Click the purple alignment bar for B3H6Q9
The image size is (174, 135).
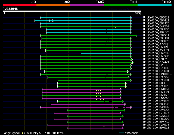(86, 107)
